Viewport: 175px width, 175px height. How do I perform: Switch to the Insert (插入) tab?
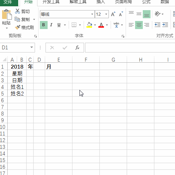[x=101, y=2]
